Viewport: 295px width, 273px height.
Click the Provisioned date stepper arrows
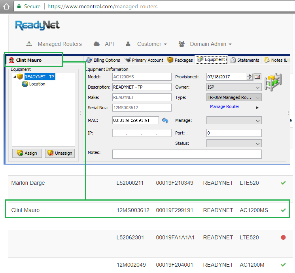250,77
